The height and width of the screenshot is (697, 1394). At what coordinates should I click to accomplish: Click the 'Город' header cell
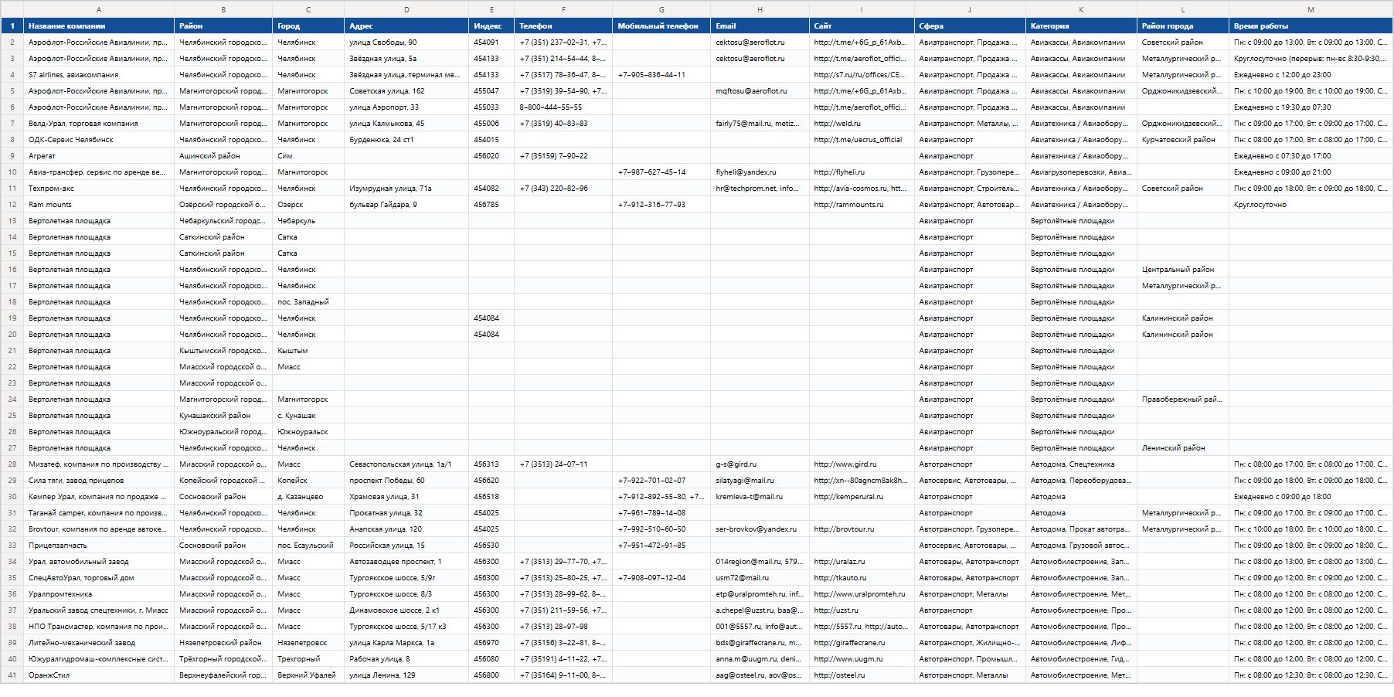[x=308, y=25]
